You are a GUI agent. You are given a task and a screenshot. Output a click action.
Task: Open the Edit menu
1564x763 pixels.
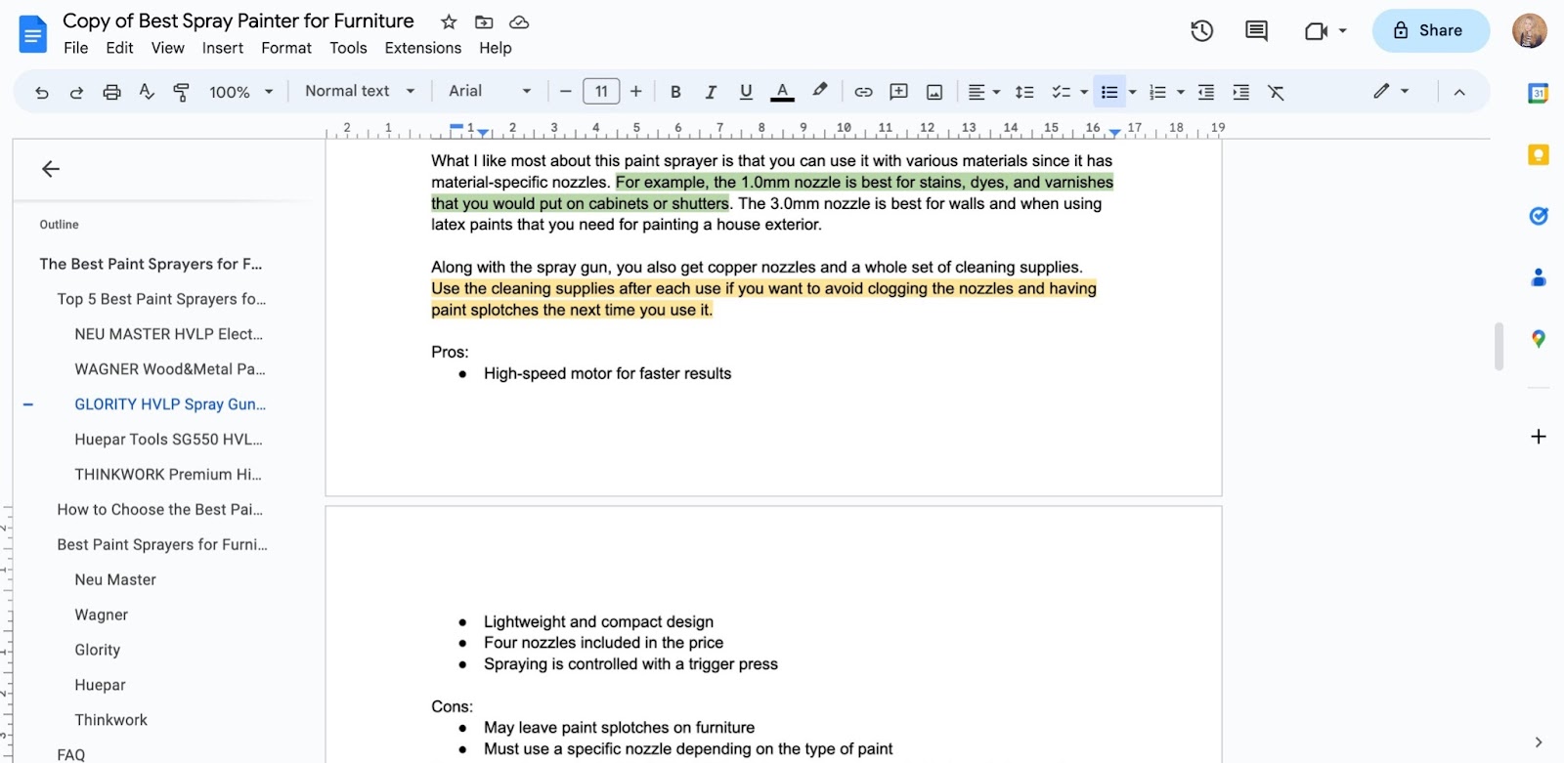coord(119,48)
